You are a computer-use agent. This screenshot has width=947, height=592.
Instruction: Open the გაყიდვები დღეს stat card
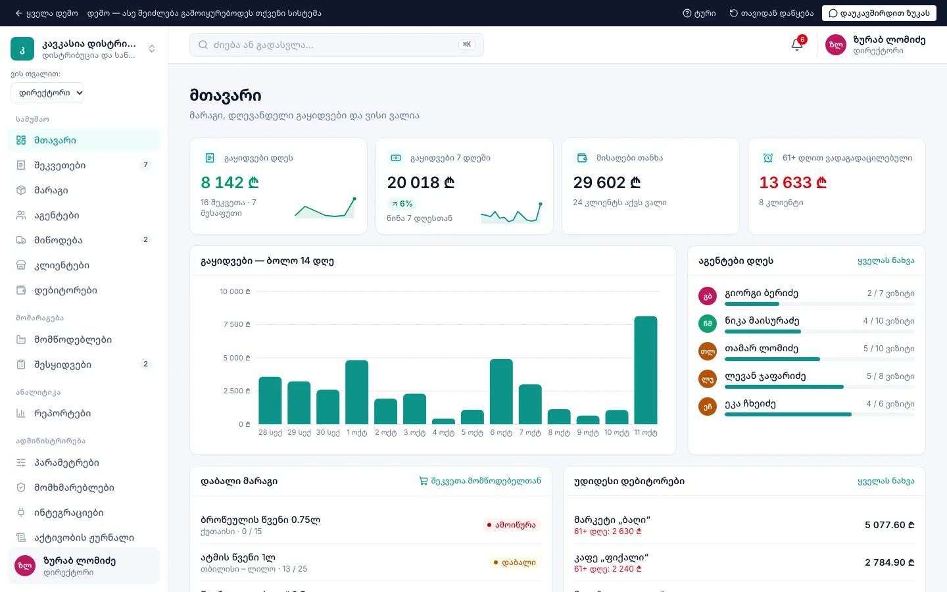(278, 186)
